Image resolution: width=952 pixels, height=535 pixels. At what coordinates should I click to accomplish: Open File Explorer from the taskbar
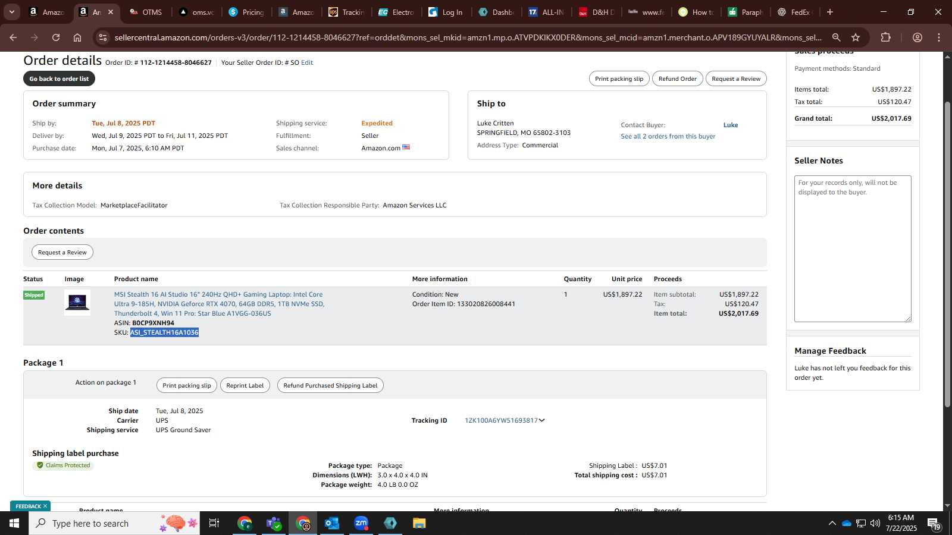click(x=419, y=523)
